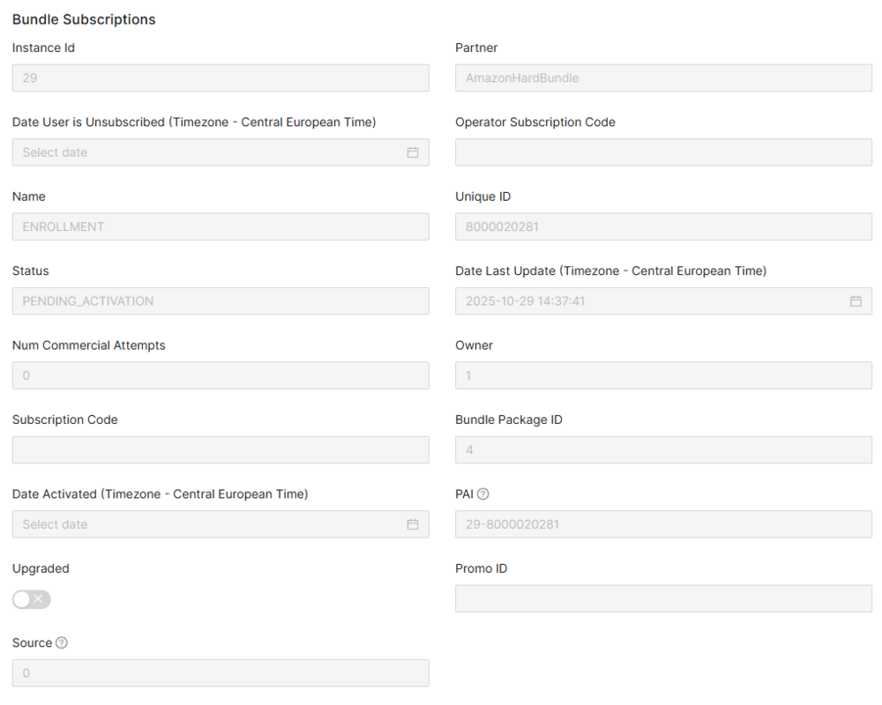Viewport: 882px width, 705px height.
Task: Click calendar icon in Date User is Unsubscribed field
Action: 413,152
